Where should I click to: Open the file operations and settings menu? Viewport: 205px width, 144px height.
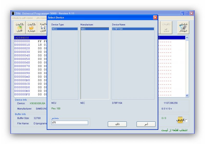pos(23,18)
